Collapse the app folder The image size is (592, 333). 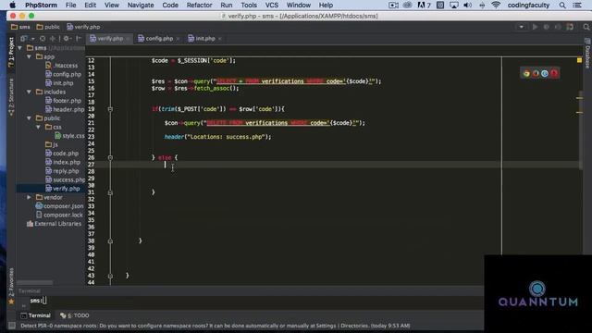tap(29, 56)
